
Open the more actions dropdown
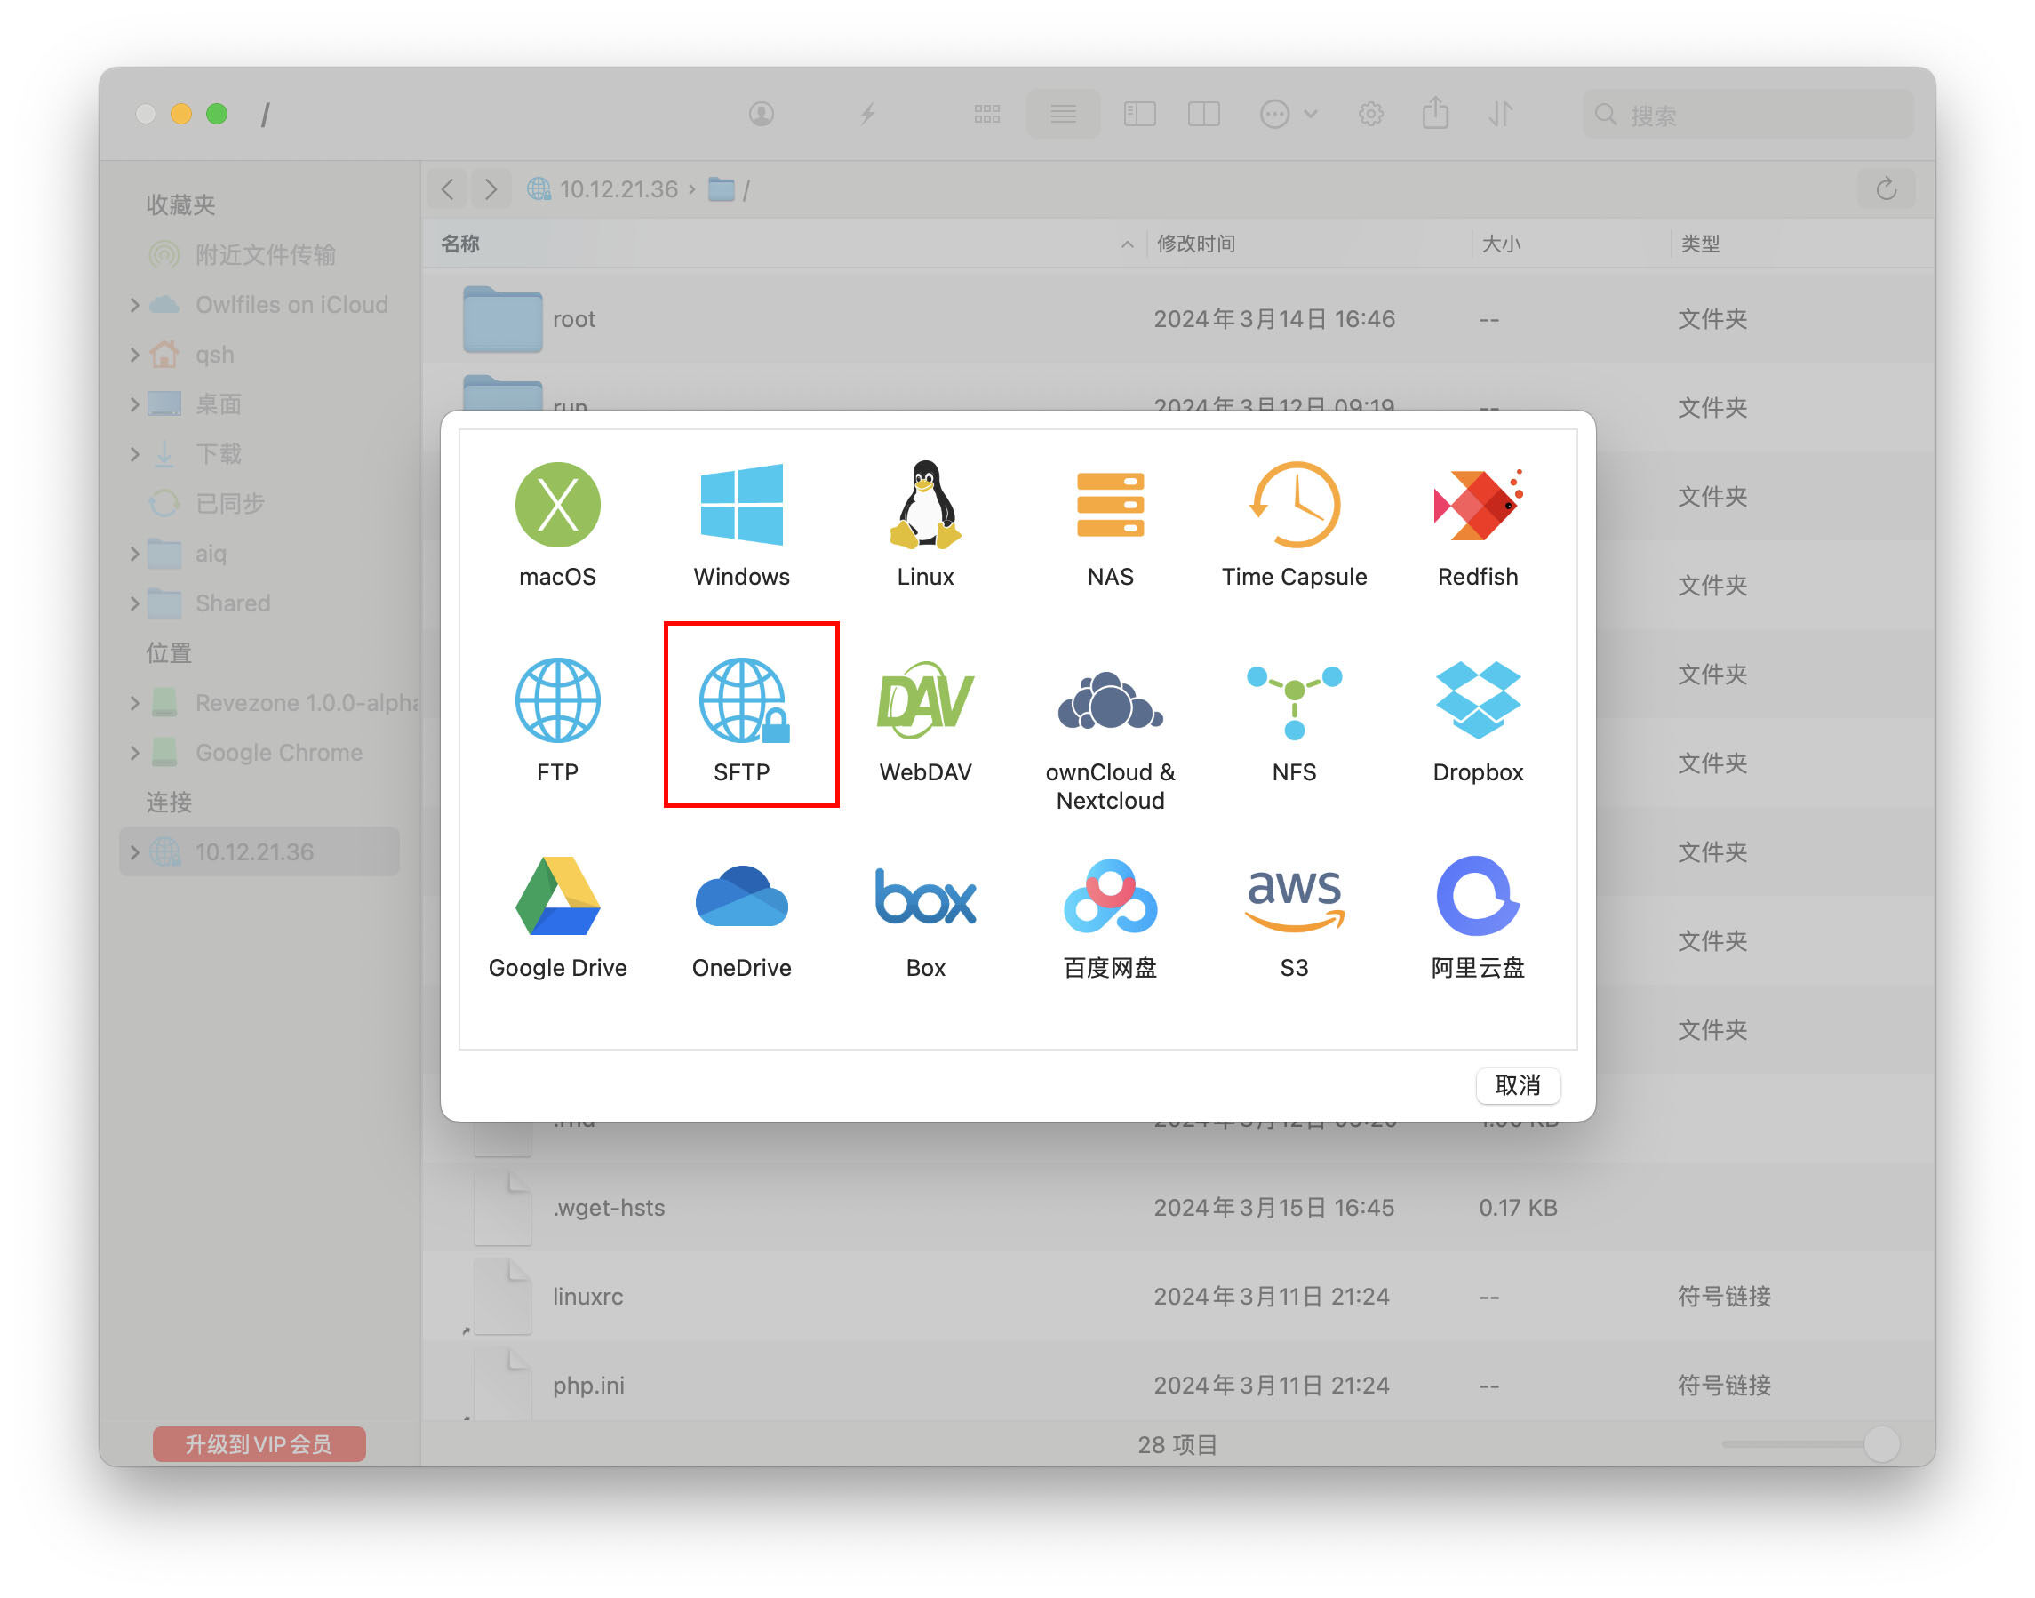(x=1288, y=114)
